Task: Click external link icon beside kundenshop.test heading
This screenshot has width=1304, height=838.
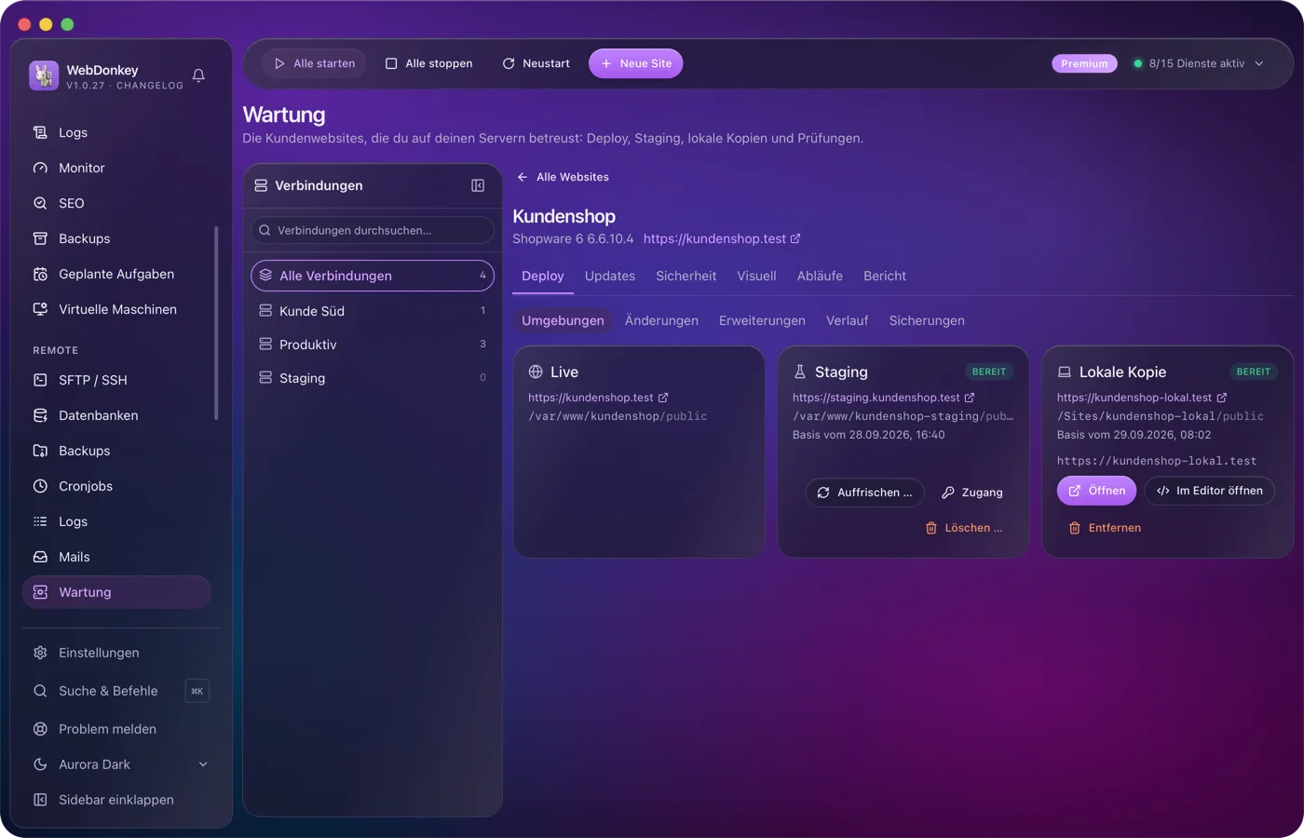Action: [x=795, y=239]
